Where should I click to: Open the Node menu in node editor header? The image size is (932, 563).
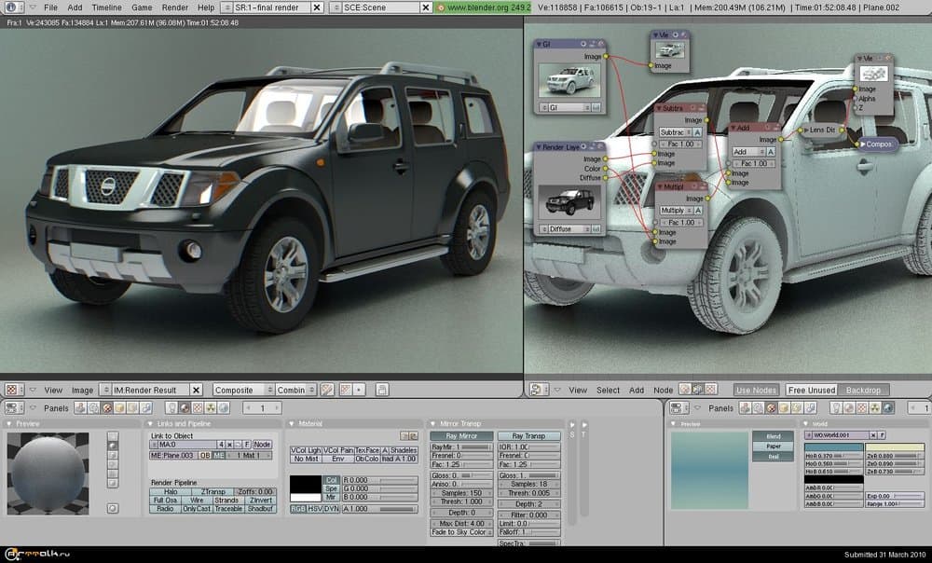coord(664,390)
